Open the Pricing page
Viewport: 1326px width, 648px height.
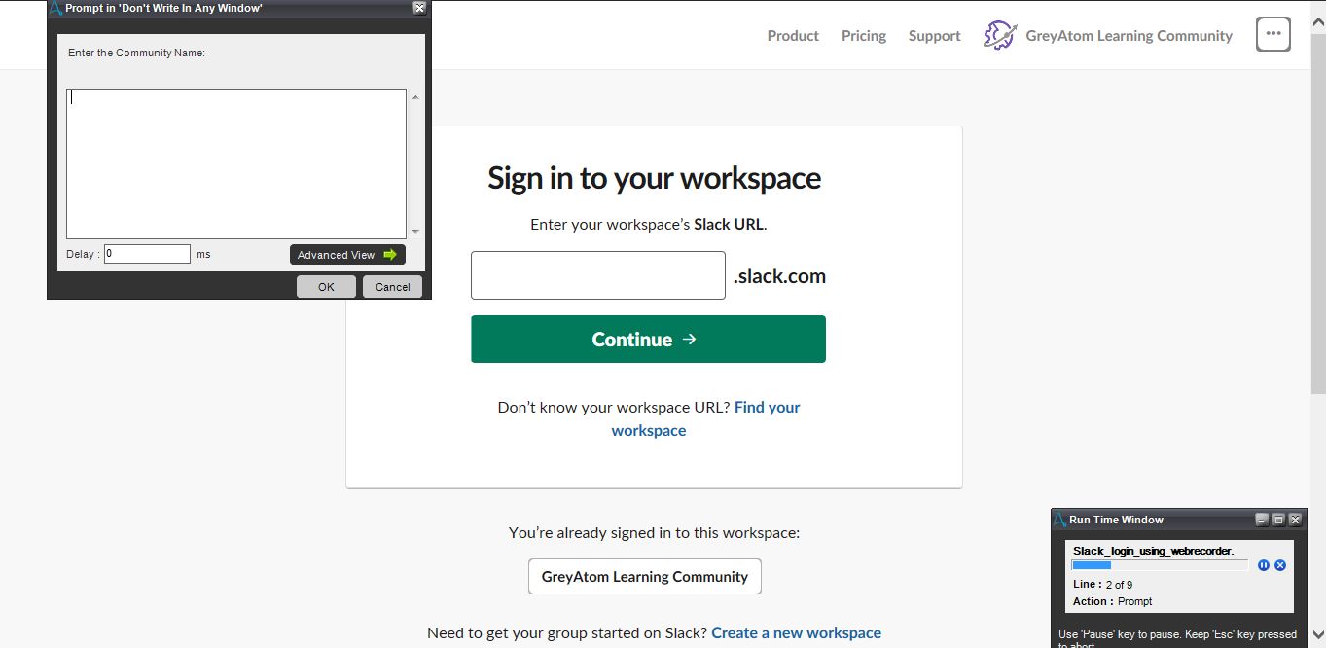coord(864,35)
